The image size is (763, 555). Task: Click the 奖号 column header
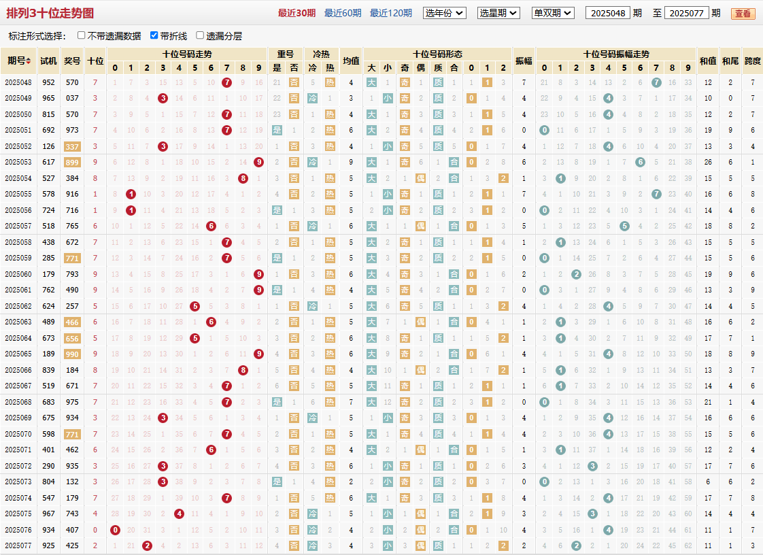(72, 61)
